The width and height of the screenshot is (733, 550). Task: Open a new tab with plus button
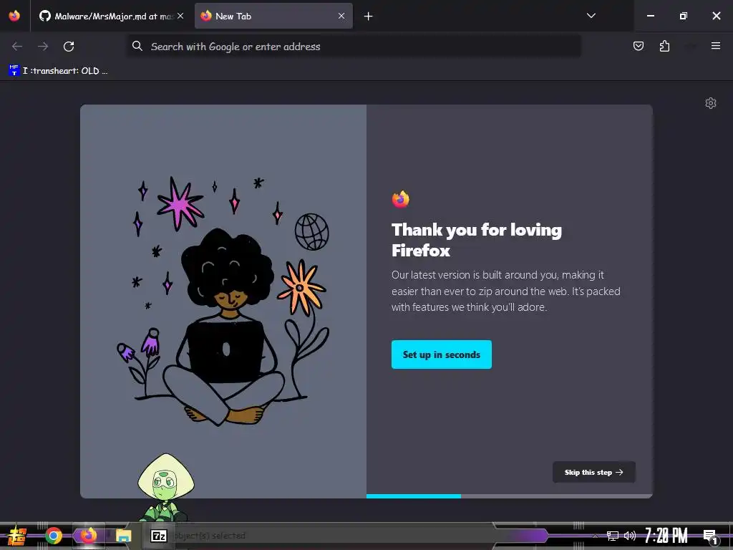[x=369, y=16]
